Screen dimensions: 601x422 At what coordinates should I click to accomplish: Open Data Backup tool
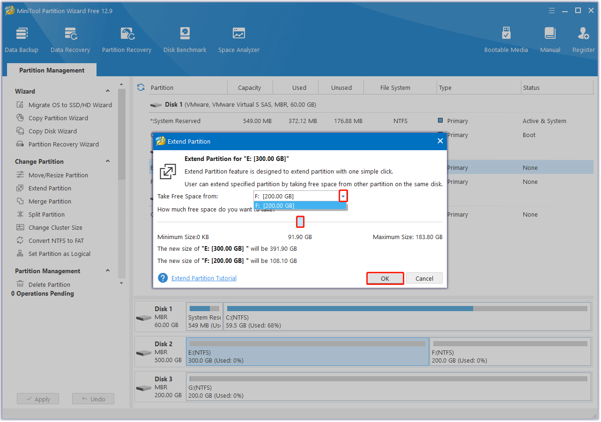(22, 40)
